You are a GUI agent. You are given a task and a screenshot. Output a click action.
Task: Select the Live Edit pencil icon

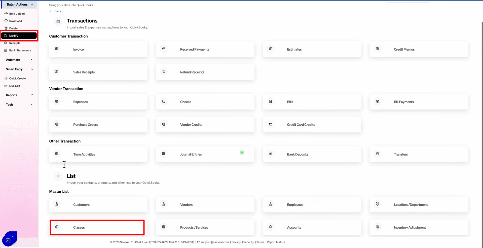point(5,86)
